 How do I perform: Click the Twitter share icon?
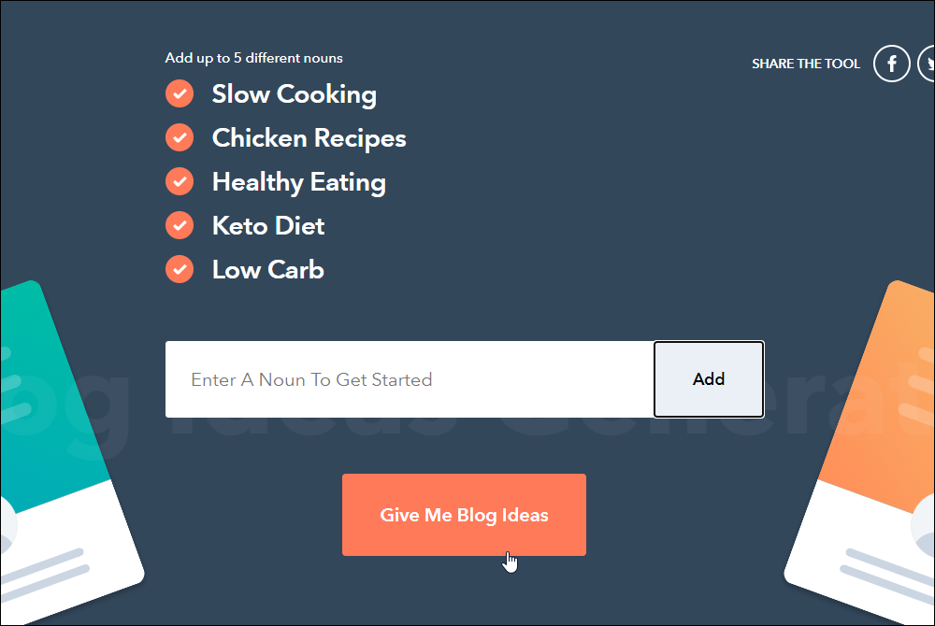pyautogui.click(x=927, y=64)
